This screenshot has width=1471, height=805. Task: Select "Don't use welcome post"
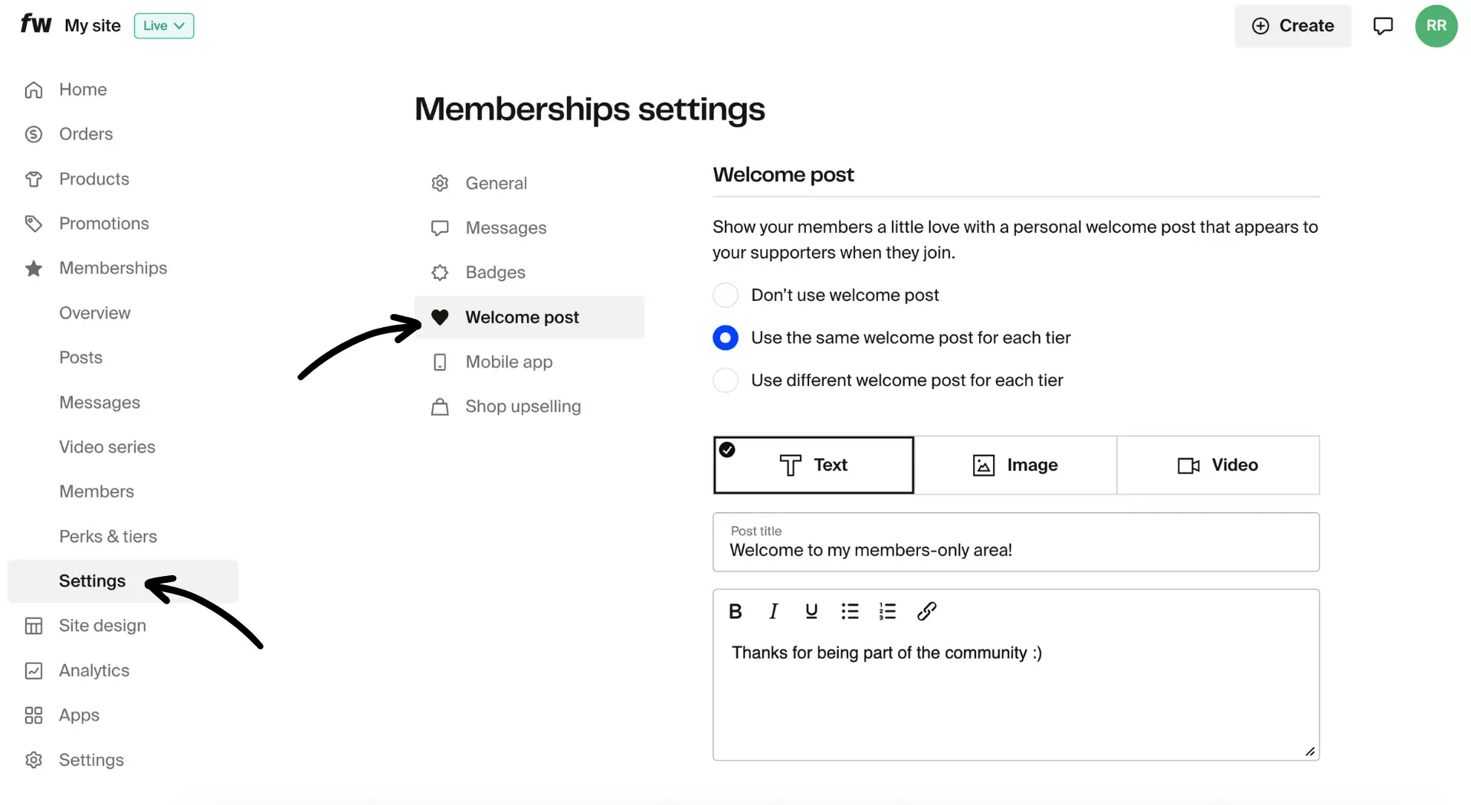coord(725,295)
